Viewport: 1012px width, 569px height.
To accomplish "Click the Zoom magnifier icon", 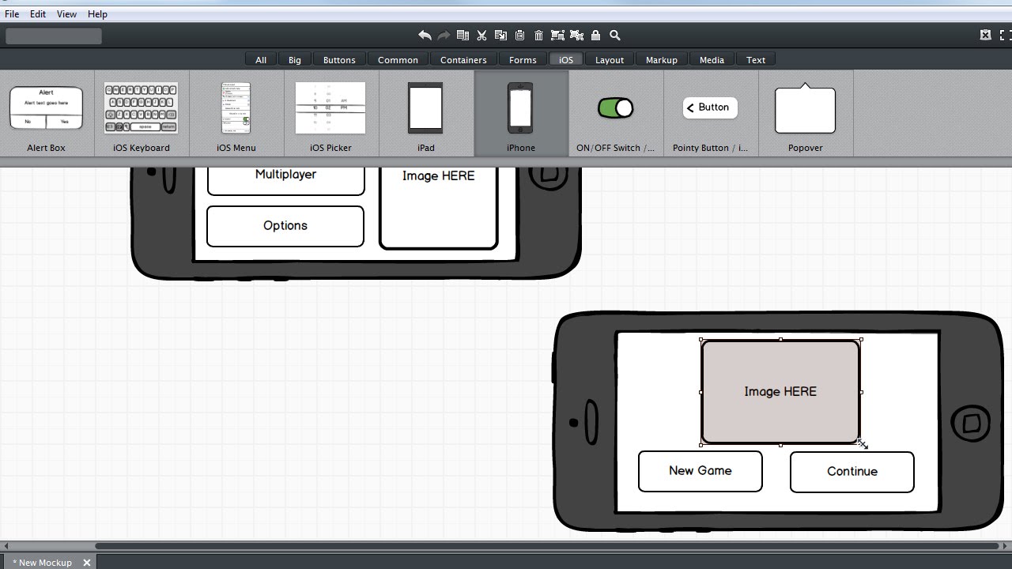I will tap(614, 35).
